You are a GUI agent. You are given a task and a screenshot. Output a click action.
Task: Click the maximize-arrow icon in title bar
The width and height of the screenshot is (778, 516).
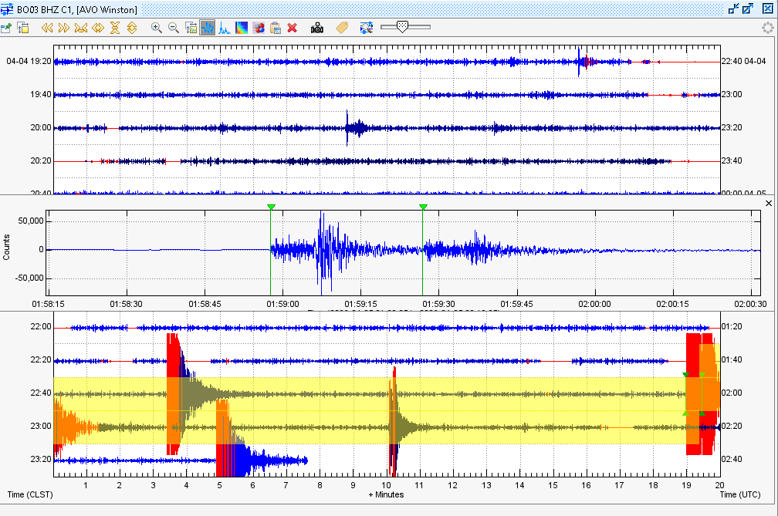(748, 8)
